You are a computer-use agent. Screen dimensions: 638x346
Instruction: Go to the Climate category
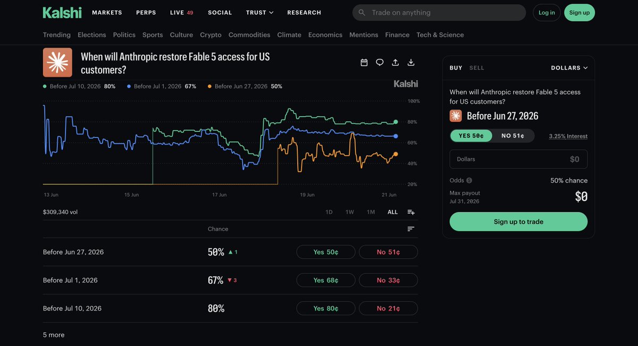click(289, 35)
